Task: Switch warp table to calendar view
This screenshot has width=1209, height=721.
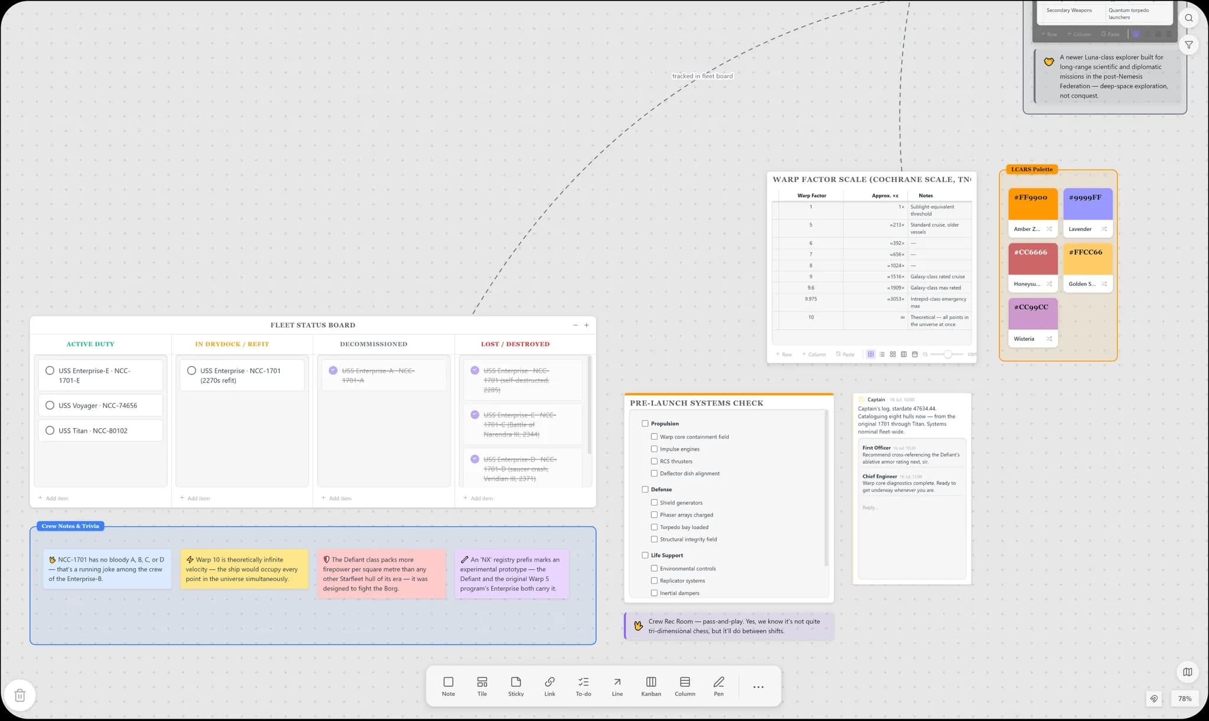Action: tap(914, 354)
